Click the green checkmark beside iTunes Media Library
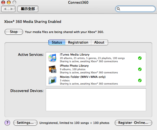 140,58
